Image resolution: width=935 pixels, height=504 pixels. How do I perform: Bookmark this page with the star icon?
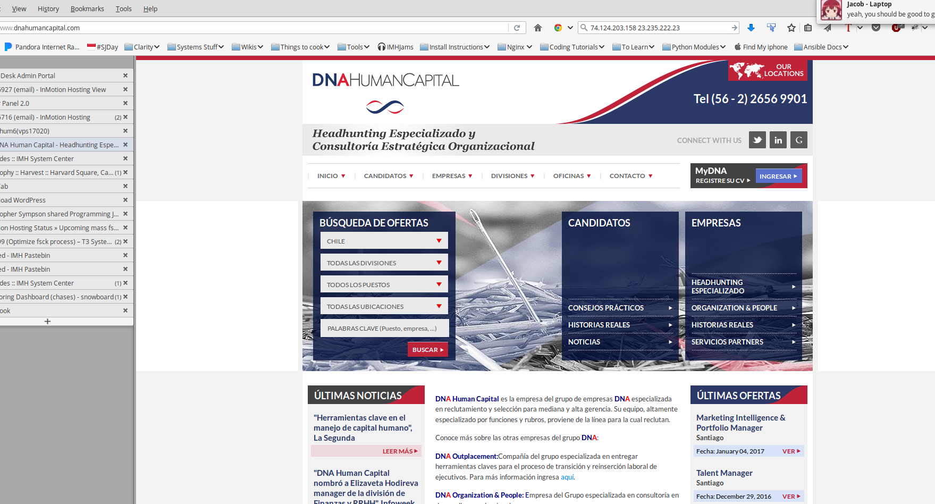[x=791, y=28]
